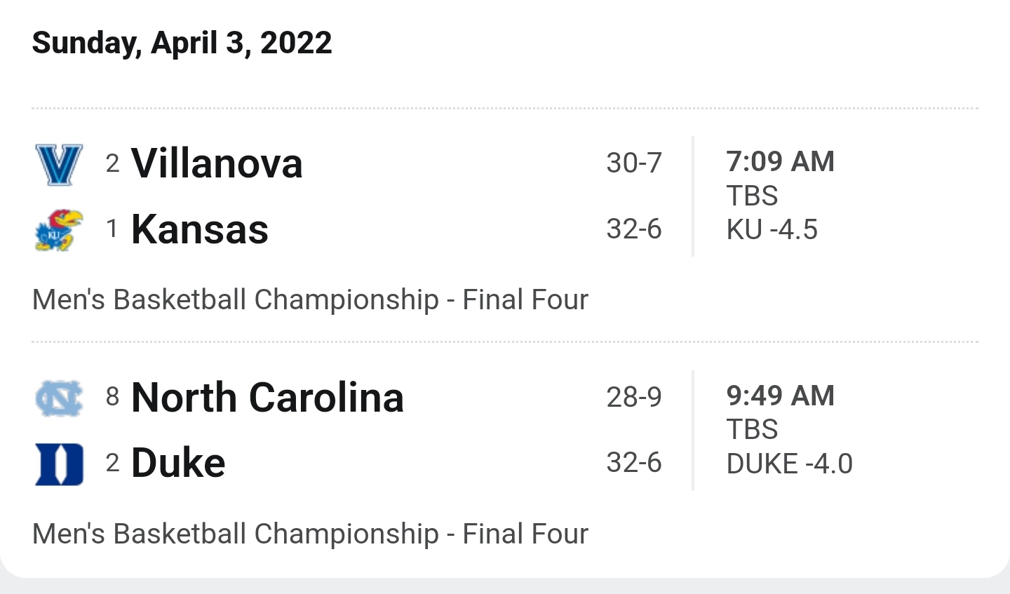The width and height of the screenshot is (1010, 594).
Task: Click the Kansas Jayhawks logo
Action: point(59,230)
